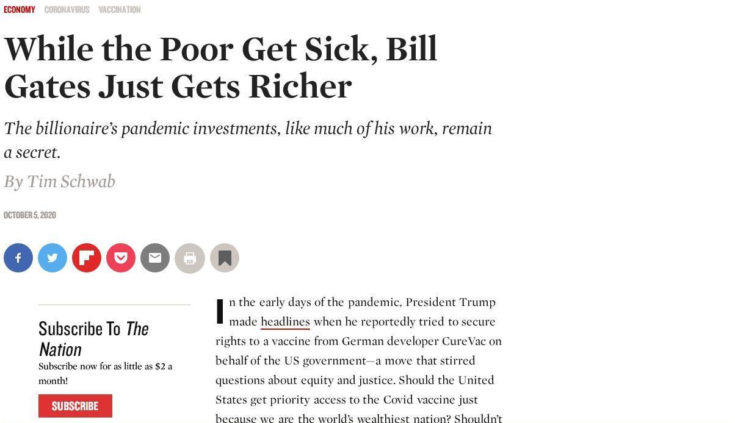Click the "$2 a month" subscription text
The width and height of the screenshot is (735, 423).
point(105,373)
